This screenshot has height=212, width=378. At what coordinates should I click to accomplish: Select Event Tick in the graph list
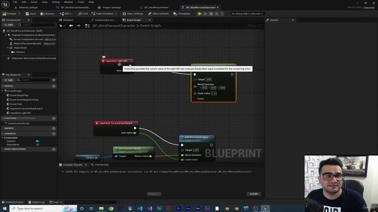tap(16, 104)
